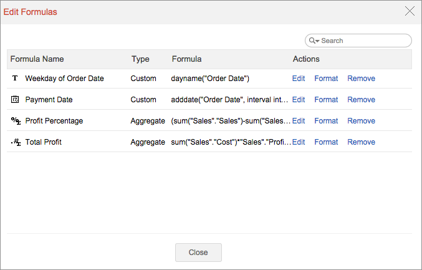The height and width of the screenshot is (270, 422).
Task: Click the Close button
Action: point(198,253)
